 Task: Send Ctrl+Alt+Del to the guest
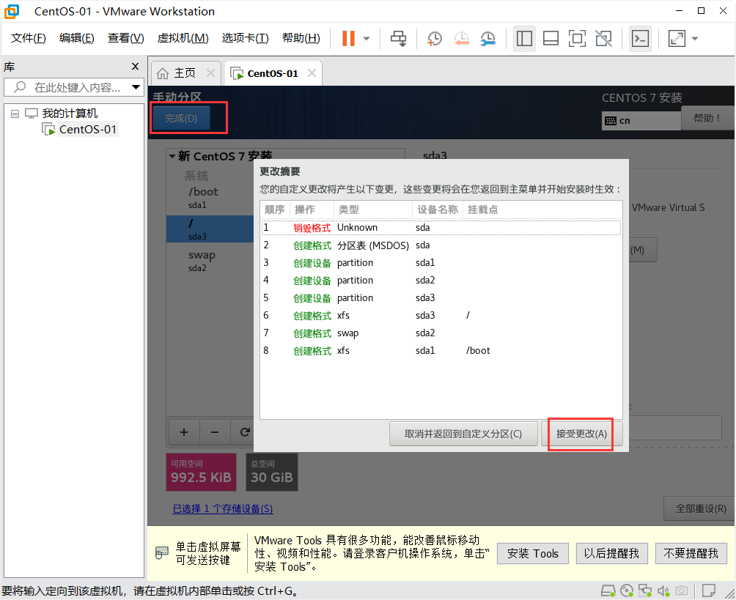(398, 38)
